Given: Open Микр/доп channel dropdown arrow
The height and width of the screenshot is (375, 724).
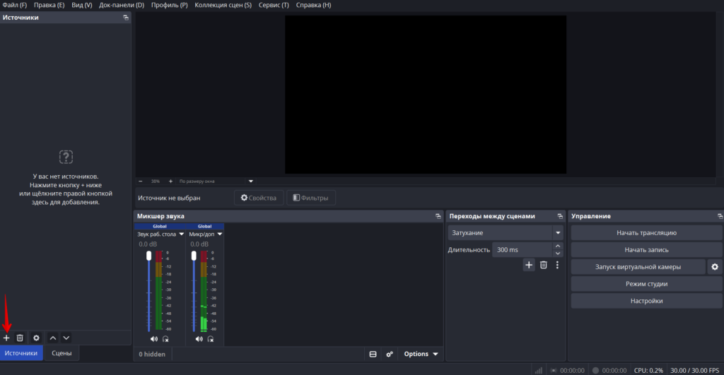Looking at the screenshot, I should click(x=220, y=234).
